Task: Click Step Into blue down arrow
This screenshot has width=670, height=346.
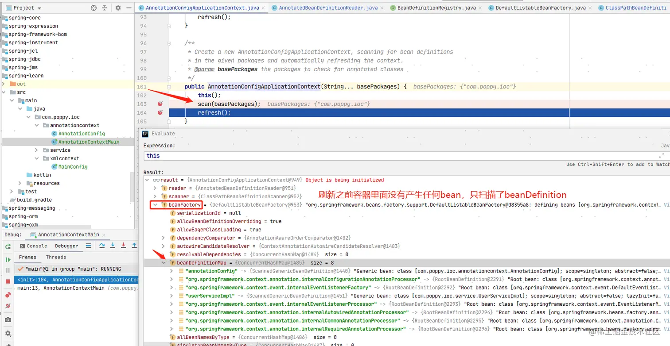Action: tap(113, 246)
